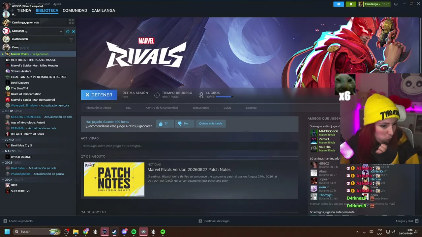This screenshot has width=422, height=237.
Task: Open Amigos y chat
Action: click(407, 221)
